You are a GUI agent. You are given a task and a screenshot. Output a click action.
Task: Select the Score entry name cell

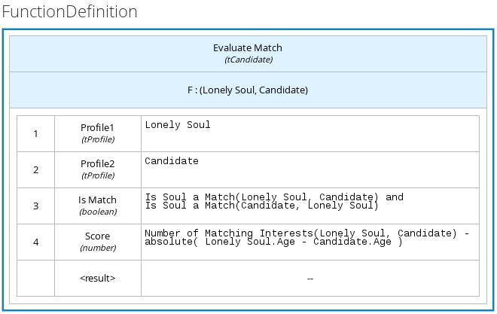click(97, 236)
